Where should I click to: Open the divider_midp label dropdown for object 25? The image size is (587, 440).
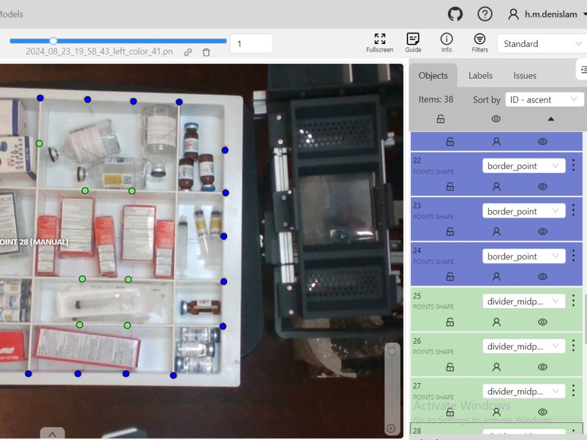point(524,301)
